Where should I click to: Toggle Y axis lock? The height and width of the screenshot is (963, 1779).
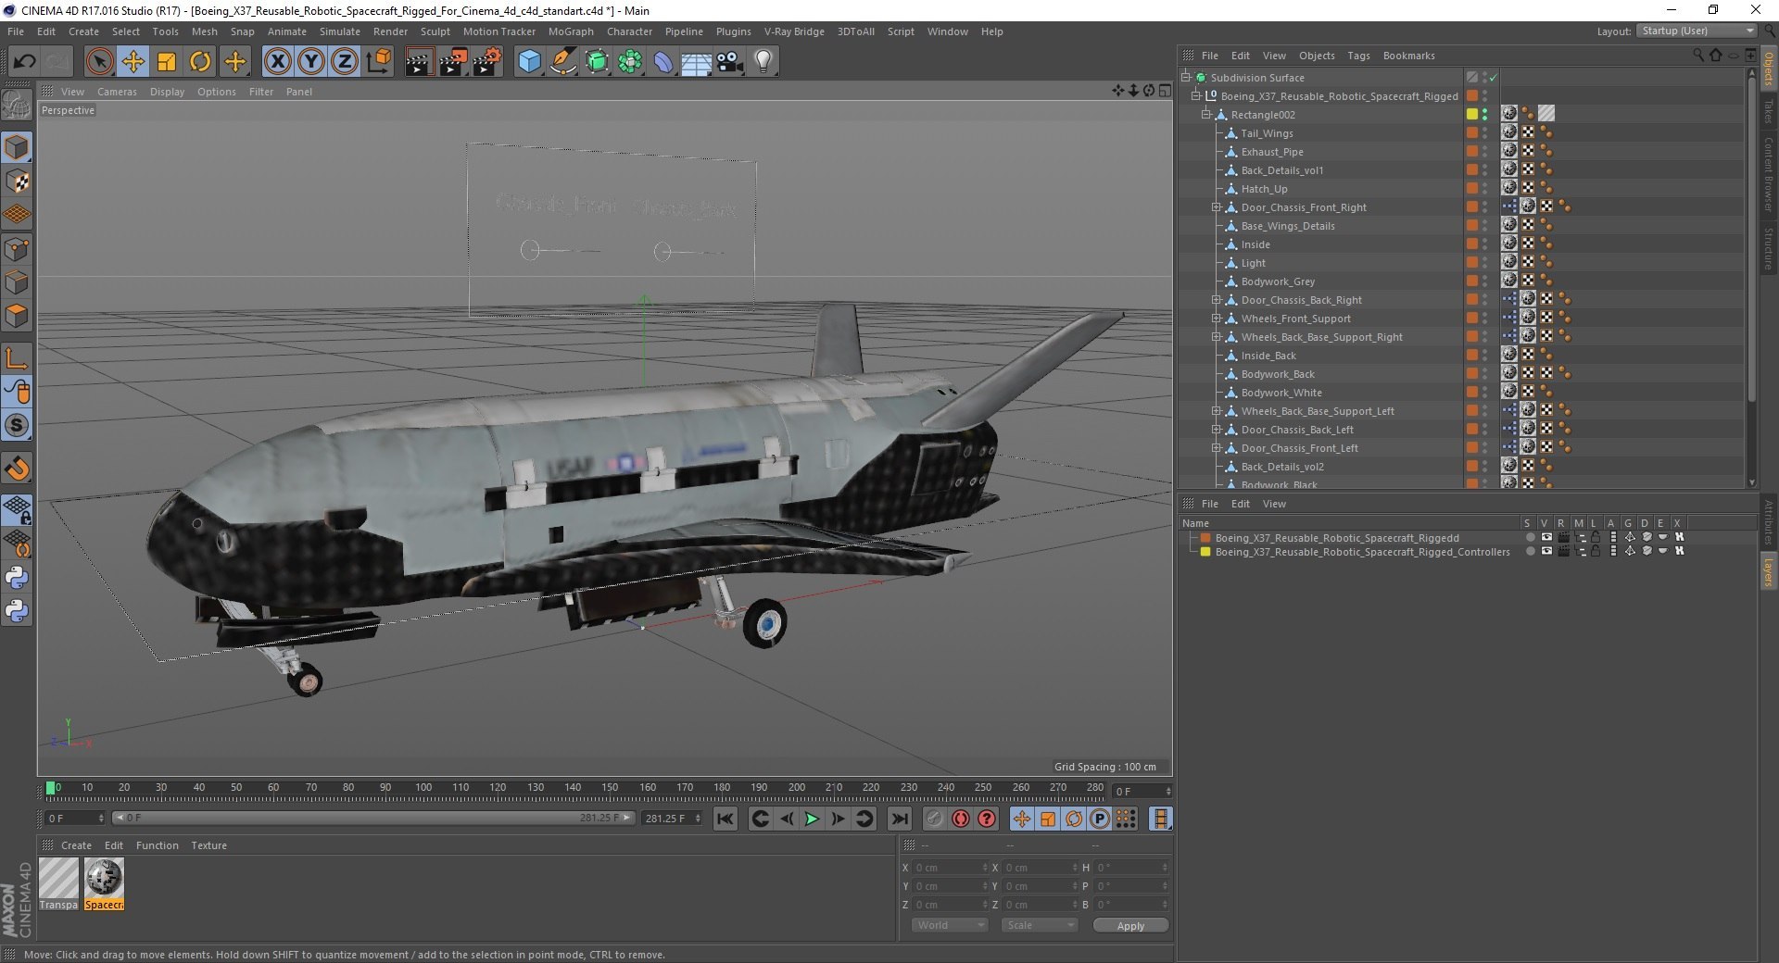click(x=311, y=62)
